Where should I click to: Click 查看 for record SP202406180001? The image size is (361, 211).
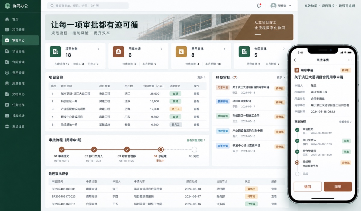[274, 189]
